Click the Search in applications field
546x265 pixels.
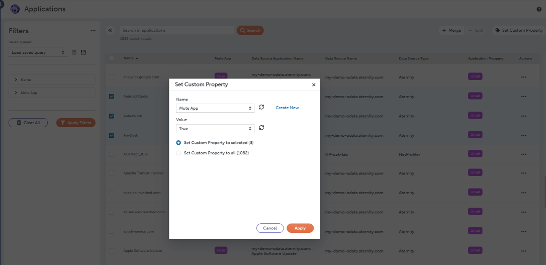(x=177, y=30)
